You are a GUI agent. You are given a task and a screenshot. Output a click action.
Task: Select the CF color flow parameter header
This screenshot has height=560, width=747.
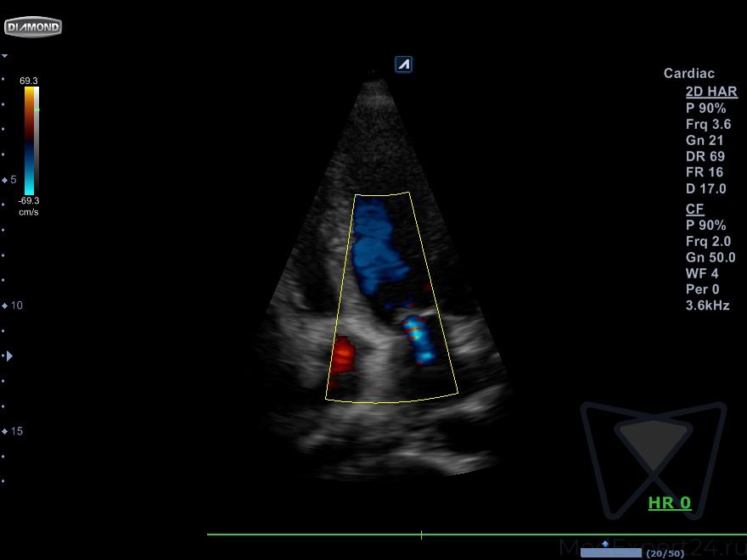pyautogui.click(x=694, y=209)
